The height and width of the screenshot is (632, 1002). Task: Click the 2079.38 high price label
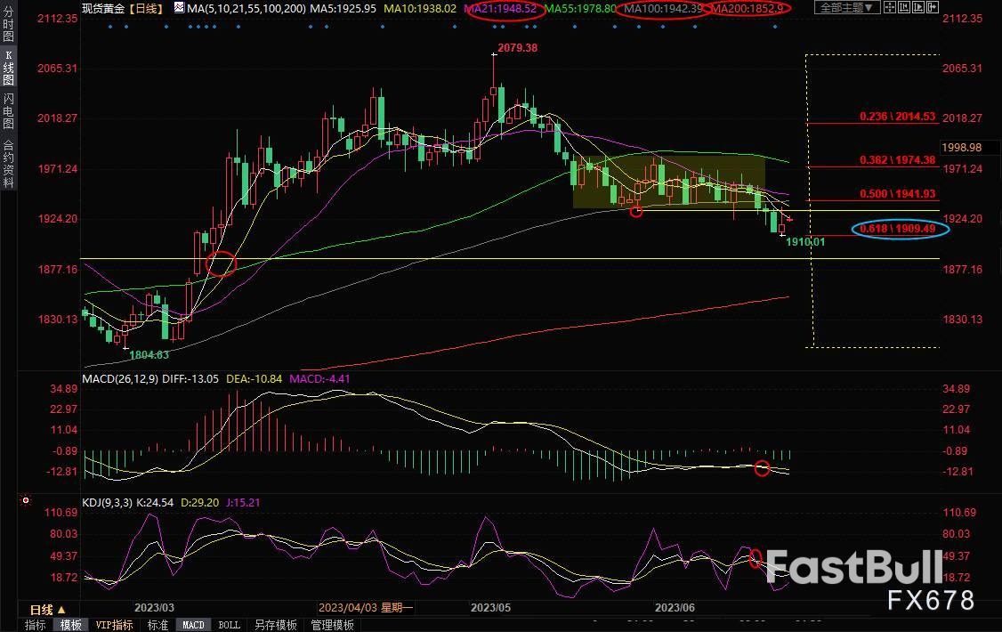click(x=518, y=48)
